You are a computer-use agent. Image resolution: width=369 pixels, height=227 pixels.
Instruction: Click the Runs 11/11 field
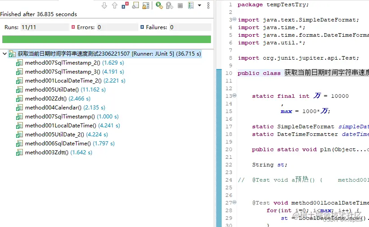coord(45,27)
